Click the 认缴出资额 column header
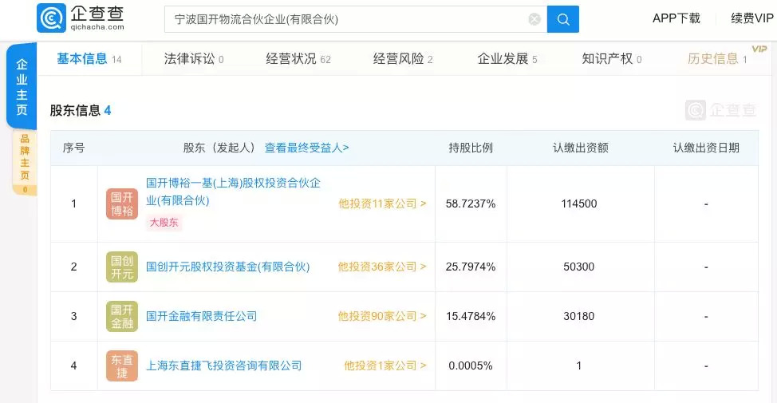This screenshot has height=403, width=777. pos(580,148)
